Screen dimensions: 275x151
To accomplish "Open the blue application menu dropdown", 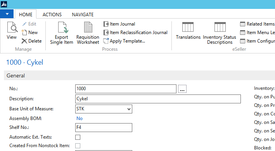I will point(7,14).
